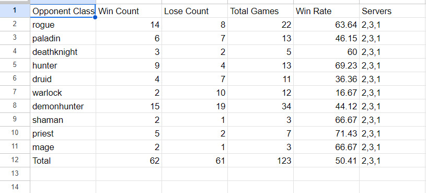Click the deathknight cell

click(63, 52)
